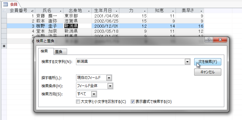Click the キャンセル button
Viewport: 242px width, 120px height.
pyautogui.click(x=208, y=72)
